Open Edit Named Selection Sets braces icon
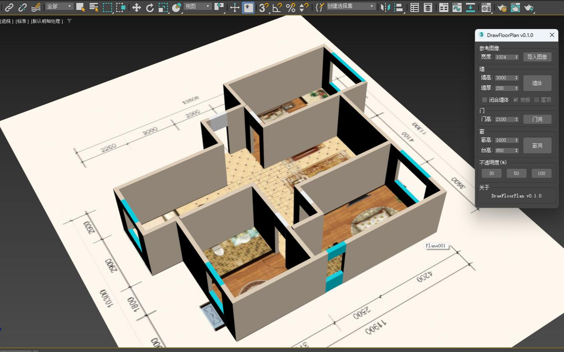Screen dimensions: 564x352 pos(319,7)
